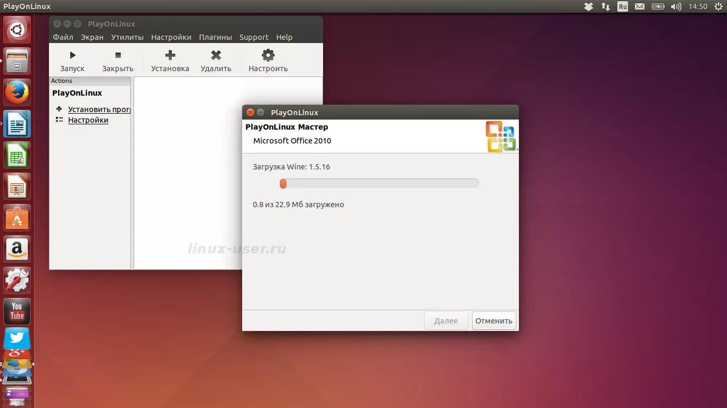The height and width of the screenshot is (408, 727).
Task: Click the battery indicator icon
Action: (x=658, y=6)
